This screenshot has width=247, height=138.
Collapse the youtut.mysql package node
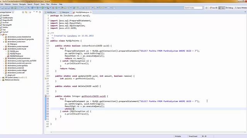tap(3, 49)
